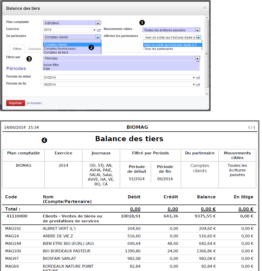Image resolution: width=262 pixels, height=271 pixels.
Task: Click MAG100 code cell
Action: (x=13, y=251)
